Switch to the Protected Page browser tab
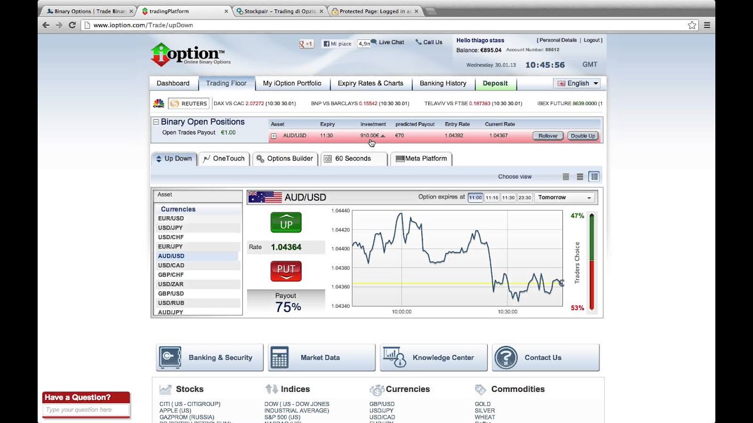Image resolution: width=753 pixels, height=423 pixels. coord(374,11)
